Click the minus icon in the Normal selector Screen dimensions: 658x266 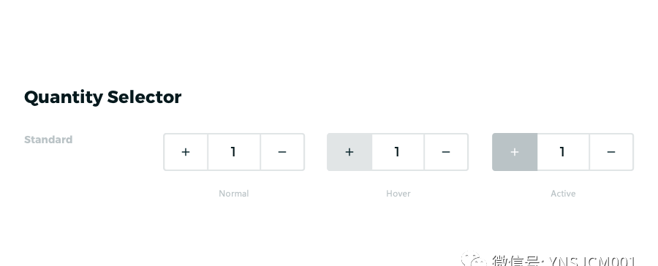(282, 152)
